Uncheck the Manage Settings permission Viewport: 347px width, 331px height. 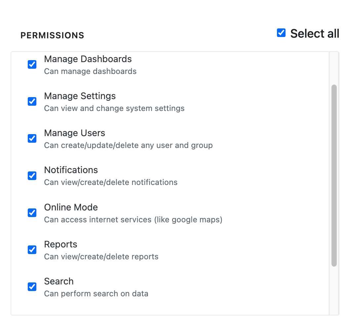point(32,101)
